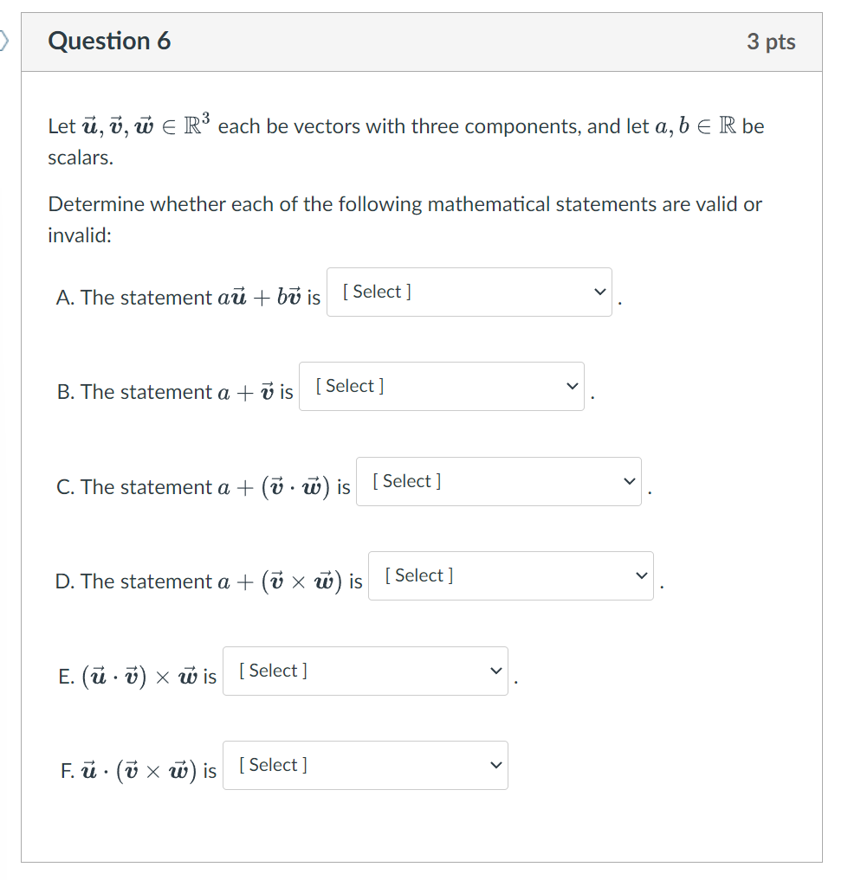This screenshot has height=880, width=848.
Task: Select the [Select] placeholder text for statement A
Action: (376, 292)
